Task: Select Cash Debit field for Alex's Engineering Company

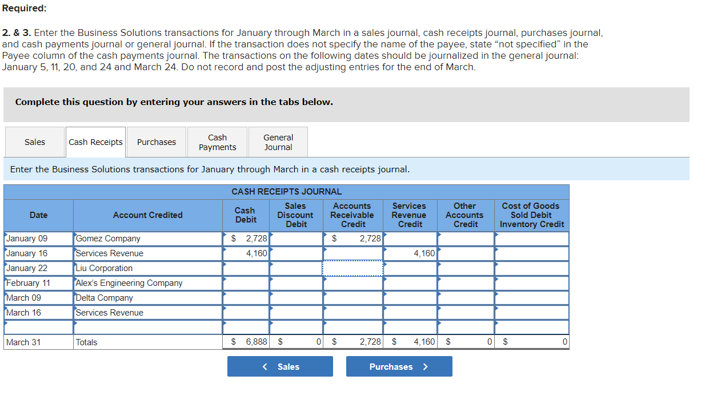Action: [246, 283]
